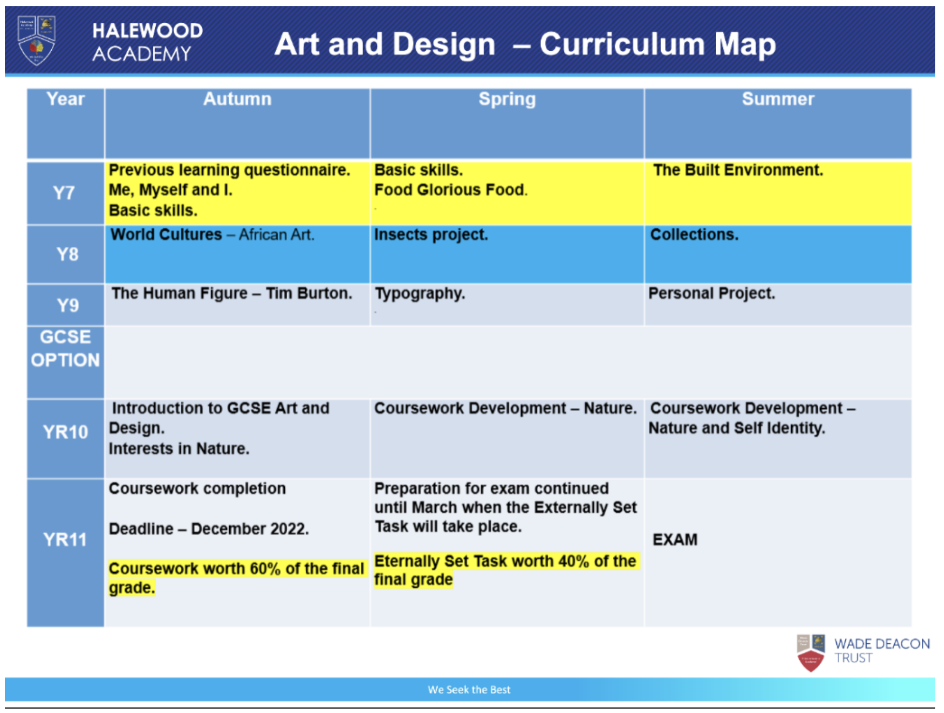Select the Spring column header
944x713 pixels.
point(506,100)
